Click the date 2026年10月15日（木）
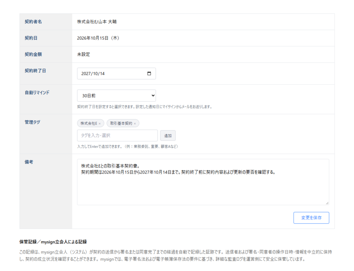 (x=98, y=38)
